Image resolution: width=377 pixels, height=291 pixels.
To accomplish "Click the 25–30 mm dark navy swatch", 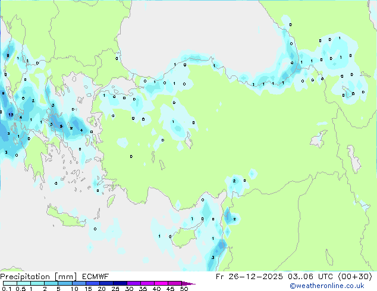I will pyautogui.click(x=120, y=283).
